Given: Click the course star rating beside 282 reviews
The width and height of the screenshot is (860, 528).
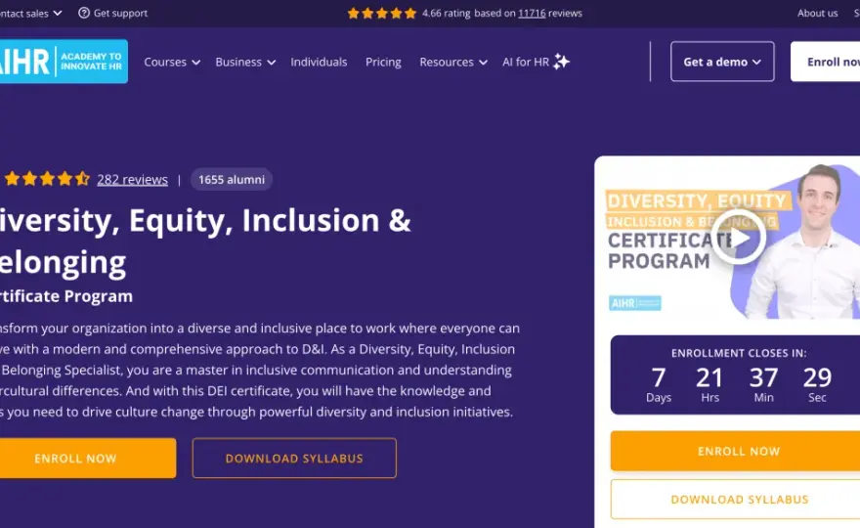Looking at the screenshot, I should 47,179.
